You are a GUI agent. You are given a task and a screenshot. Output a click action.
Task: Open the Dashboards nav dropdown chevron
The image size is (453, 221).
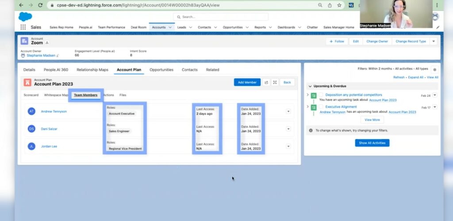pyautogui.click(x=299, y=27)
